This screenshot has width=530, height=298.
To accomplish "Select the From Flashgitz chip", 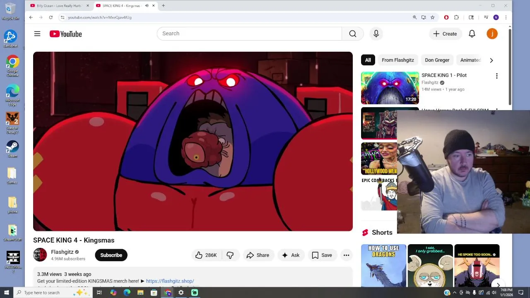I will click(x=398, y=60).
